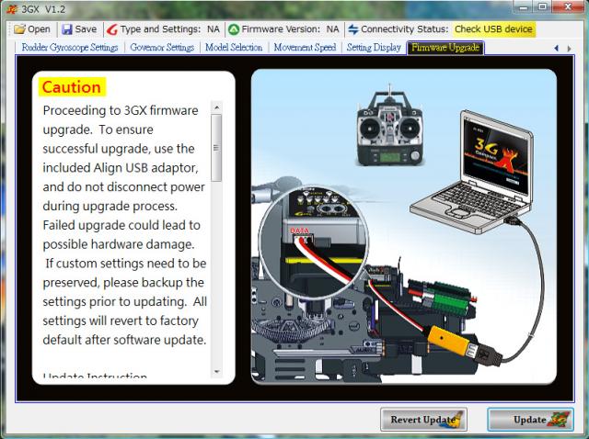Click the Save toolbar label
This screenshot has height=439, width=589.
(x=86, y=29)
